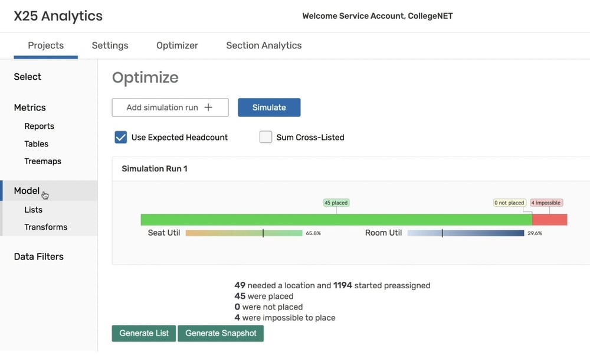Screen dimensions: 590x355
Task: Click the Generate Snapshot button
Action: pyautogui.click(x=221, y=333)
